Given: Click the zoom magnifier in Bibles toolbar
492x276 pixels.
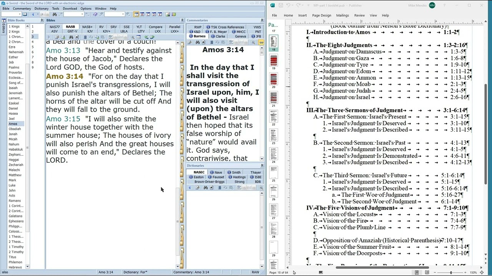Looking at the screenshot, I should pos(132,37).
